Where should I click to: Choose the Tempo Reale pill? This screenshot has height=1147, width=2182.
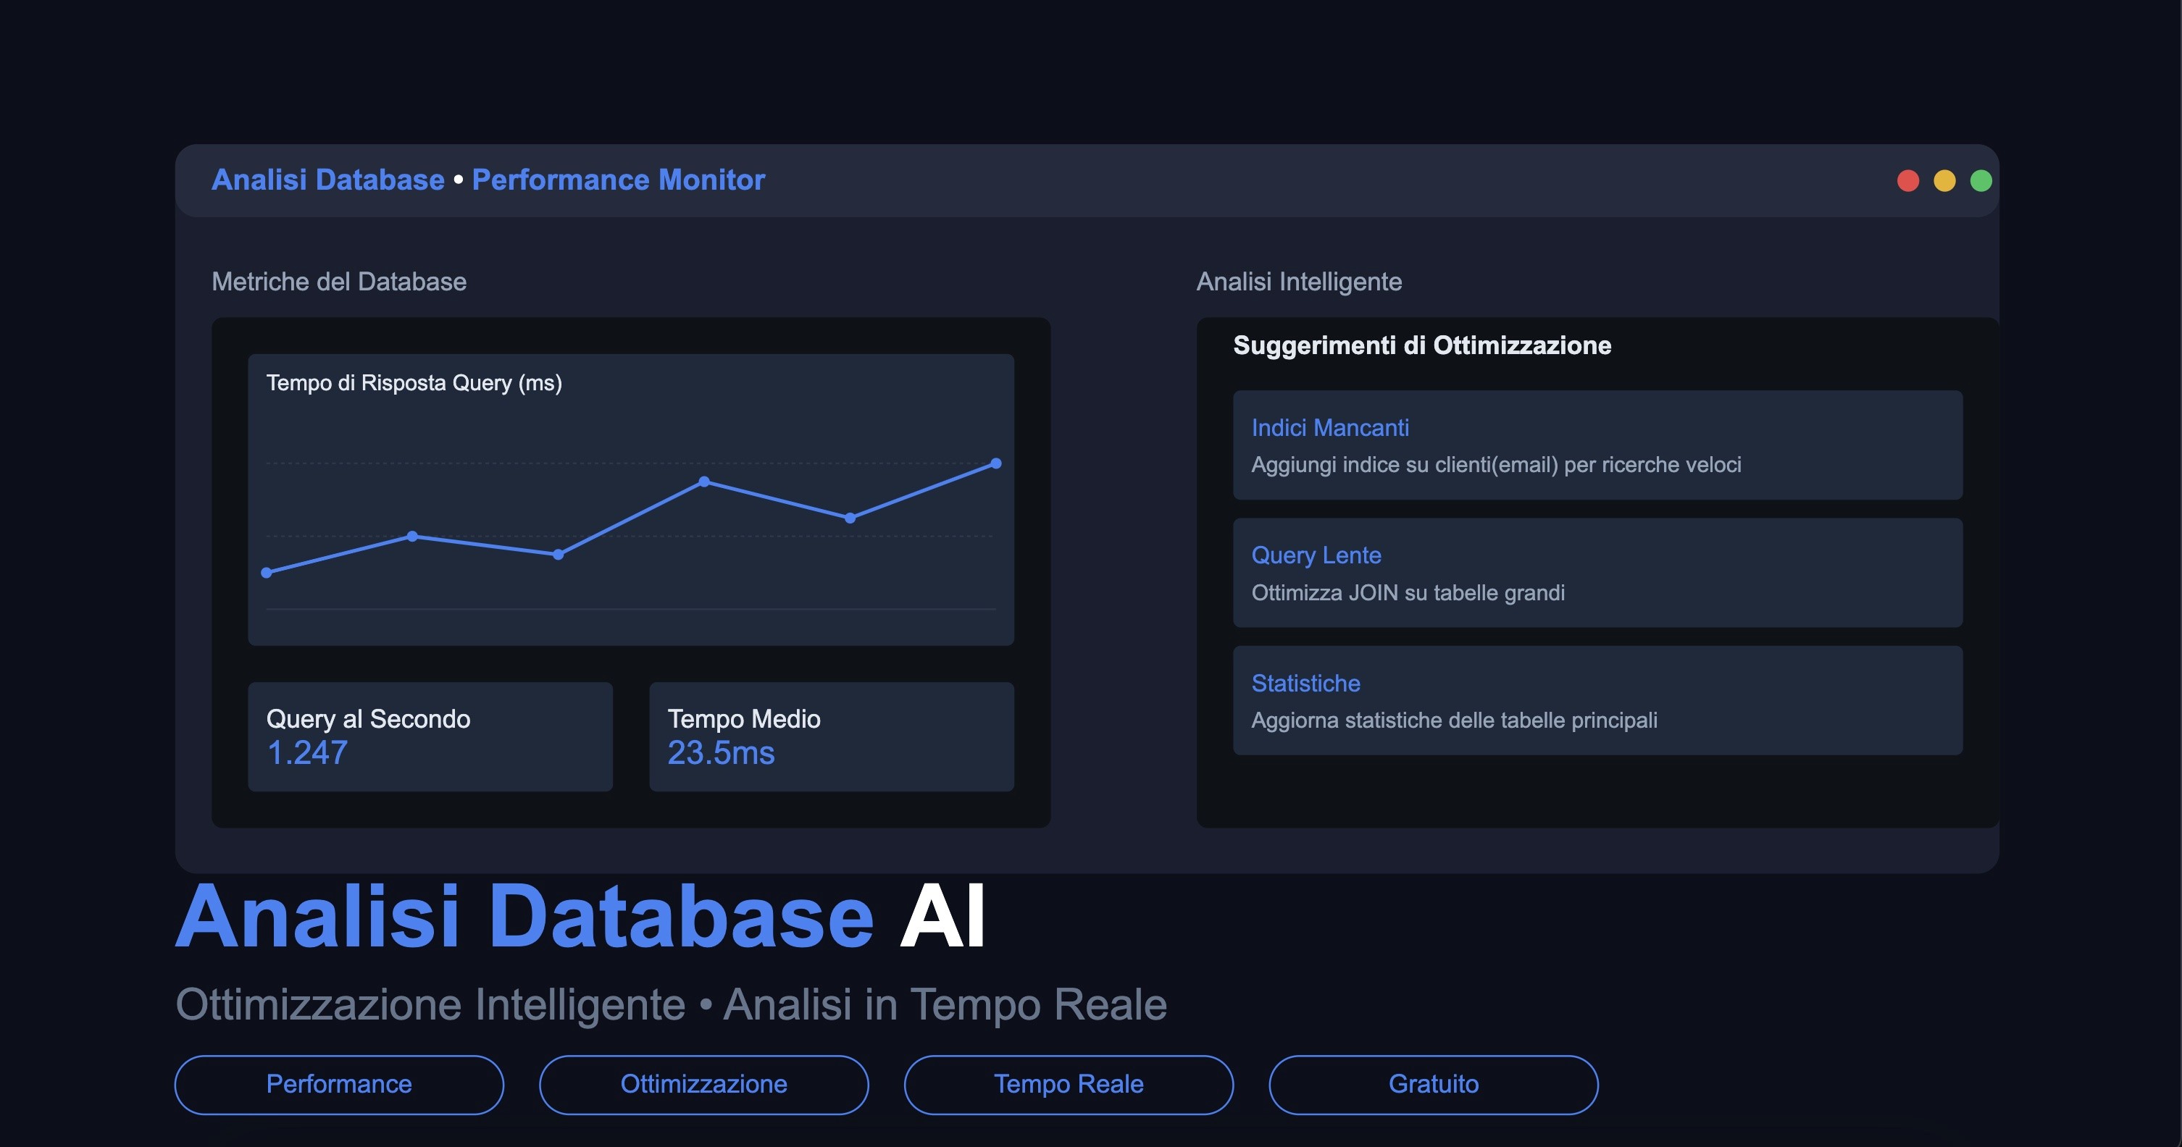(1068, 1084)
